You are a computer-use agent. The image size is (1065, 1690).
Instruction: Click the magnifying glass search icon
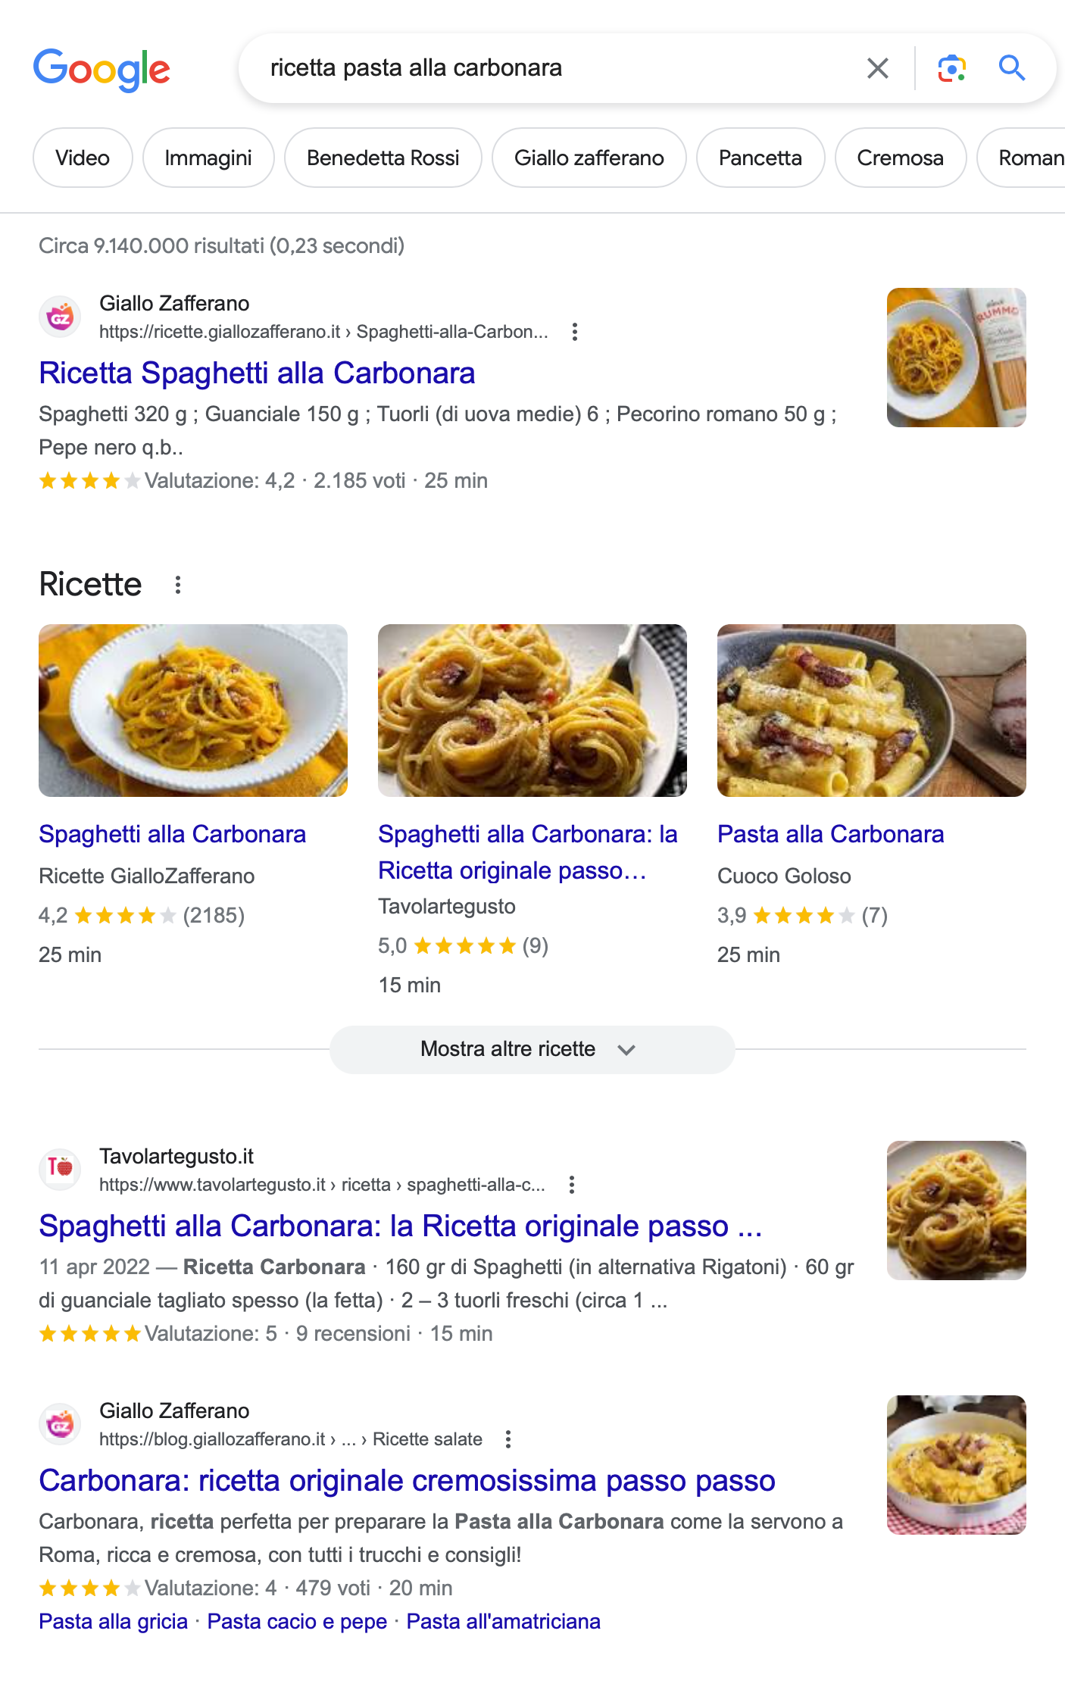click(x=1011, y=68)
